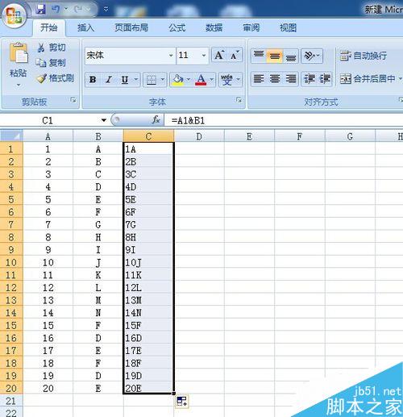Image resolution: width=403 pixels, height=417 pixels.
Task: Center text horizontally
Action: [274, 79]
